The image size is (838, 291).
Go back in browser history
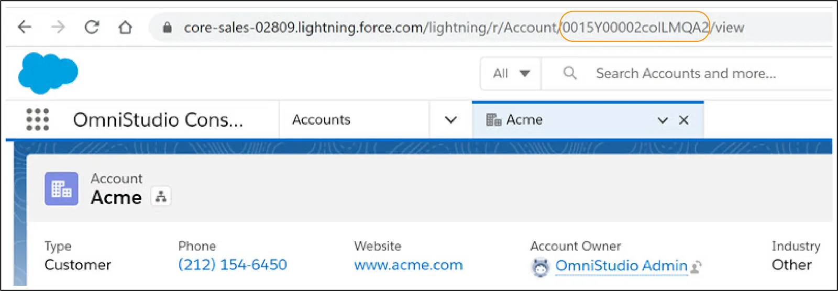tap(25, 27)
